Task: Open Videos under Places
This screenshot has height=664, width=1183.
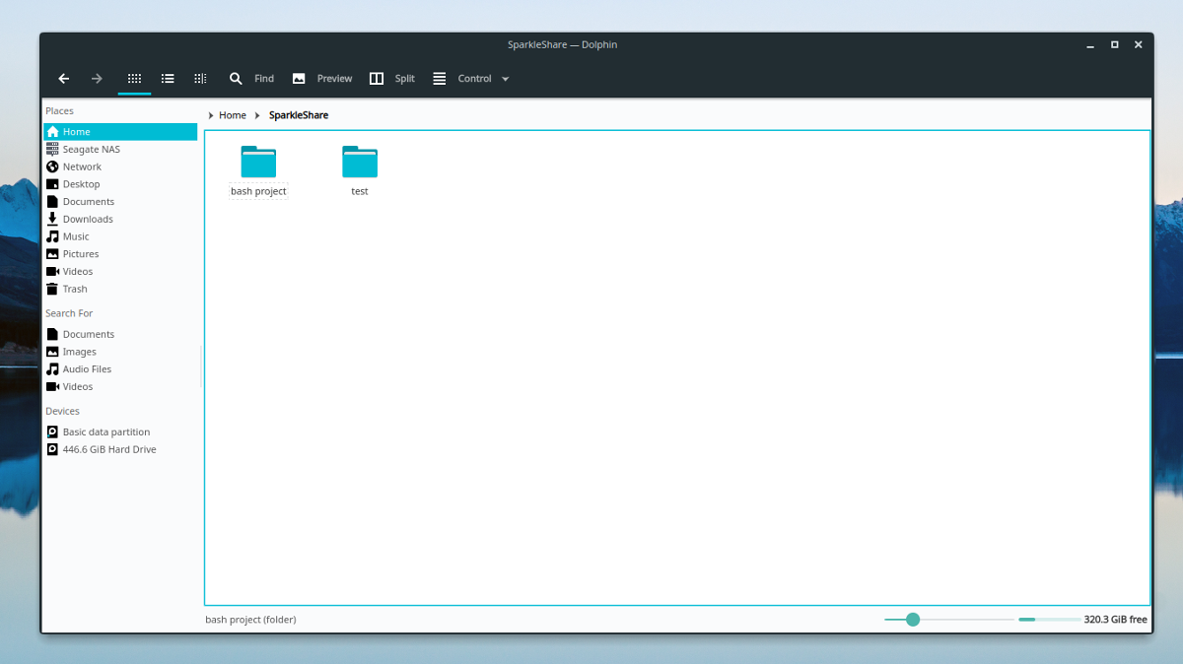Action: coord(120,271)
